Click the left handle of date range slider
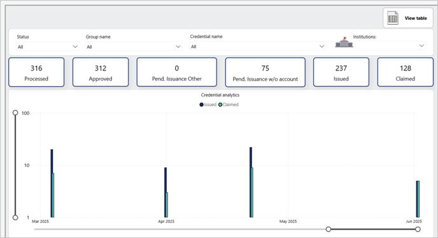 coord(328,229)
